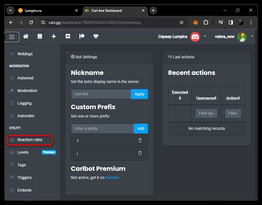Reload the page with the refresh icon
This screenshot has width=262, height=205.
point(31,22)
